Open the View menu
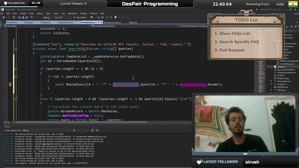This screenshot has height=168, width=299. [x=14, y=14]
